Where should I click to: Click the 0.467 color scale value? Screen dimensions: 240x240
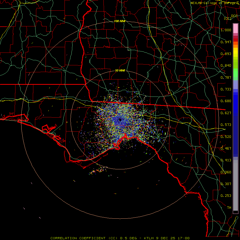point(226,149)
